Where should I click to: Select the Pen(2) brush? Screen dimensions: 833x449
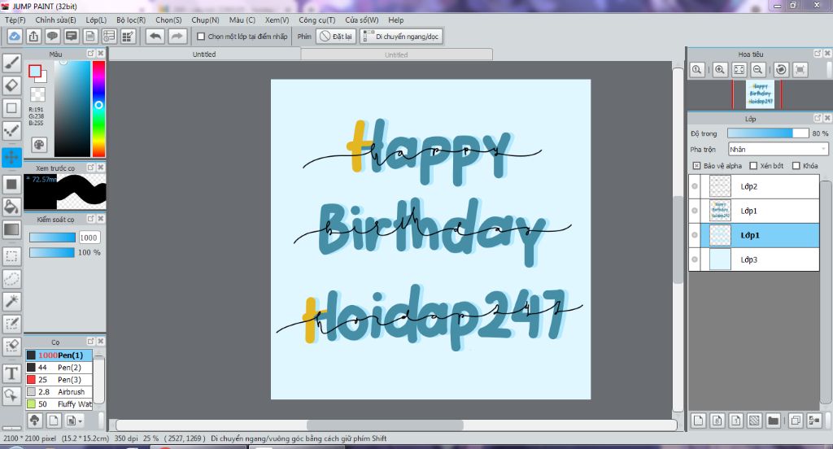point(59,367)
